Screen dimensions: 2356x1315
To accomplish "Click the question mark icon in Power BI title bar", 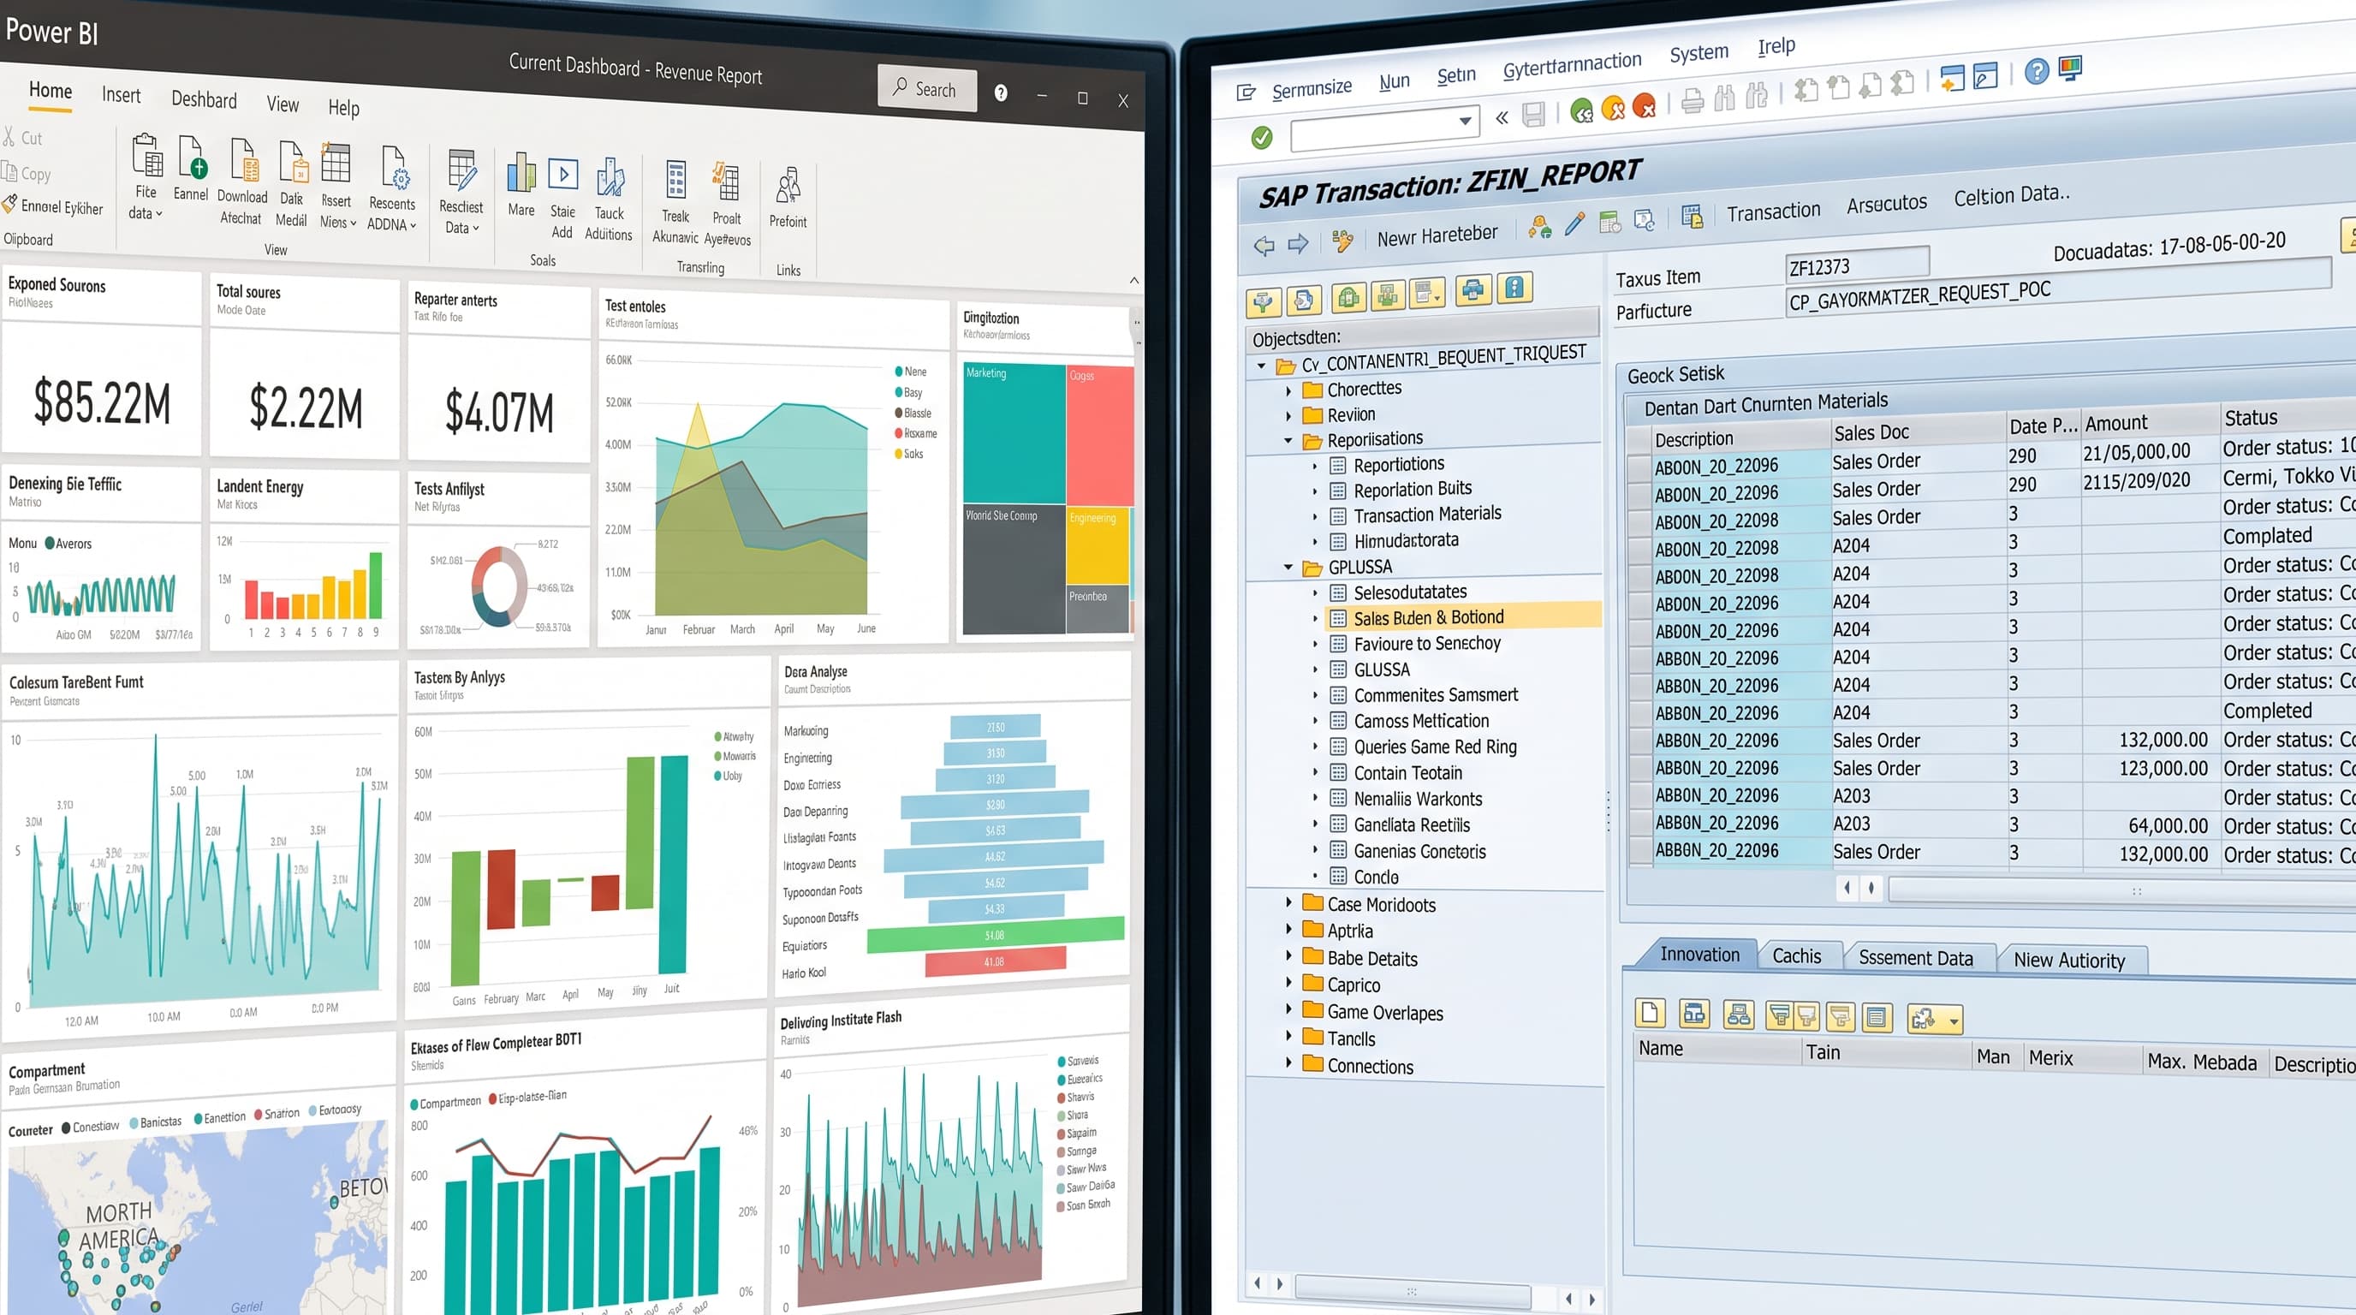I will point(1002,92).
